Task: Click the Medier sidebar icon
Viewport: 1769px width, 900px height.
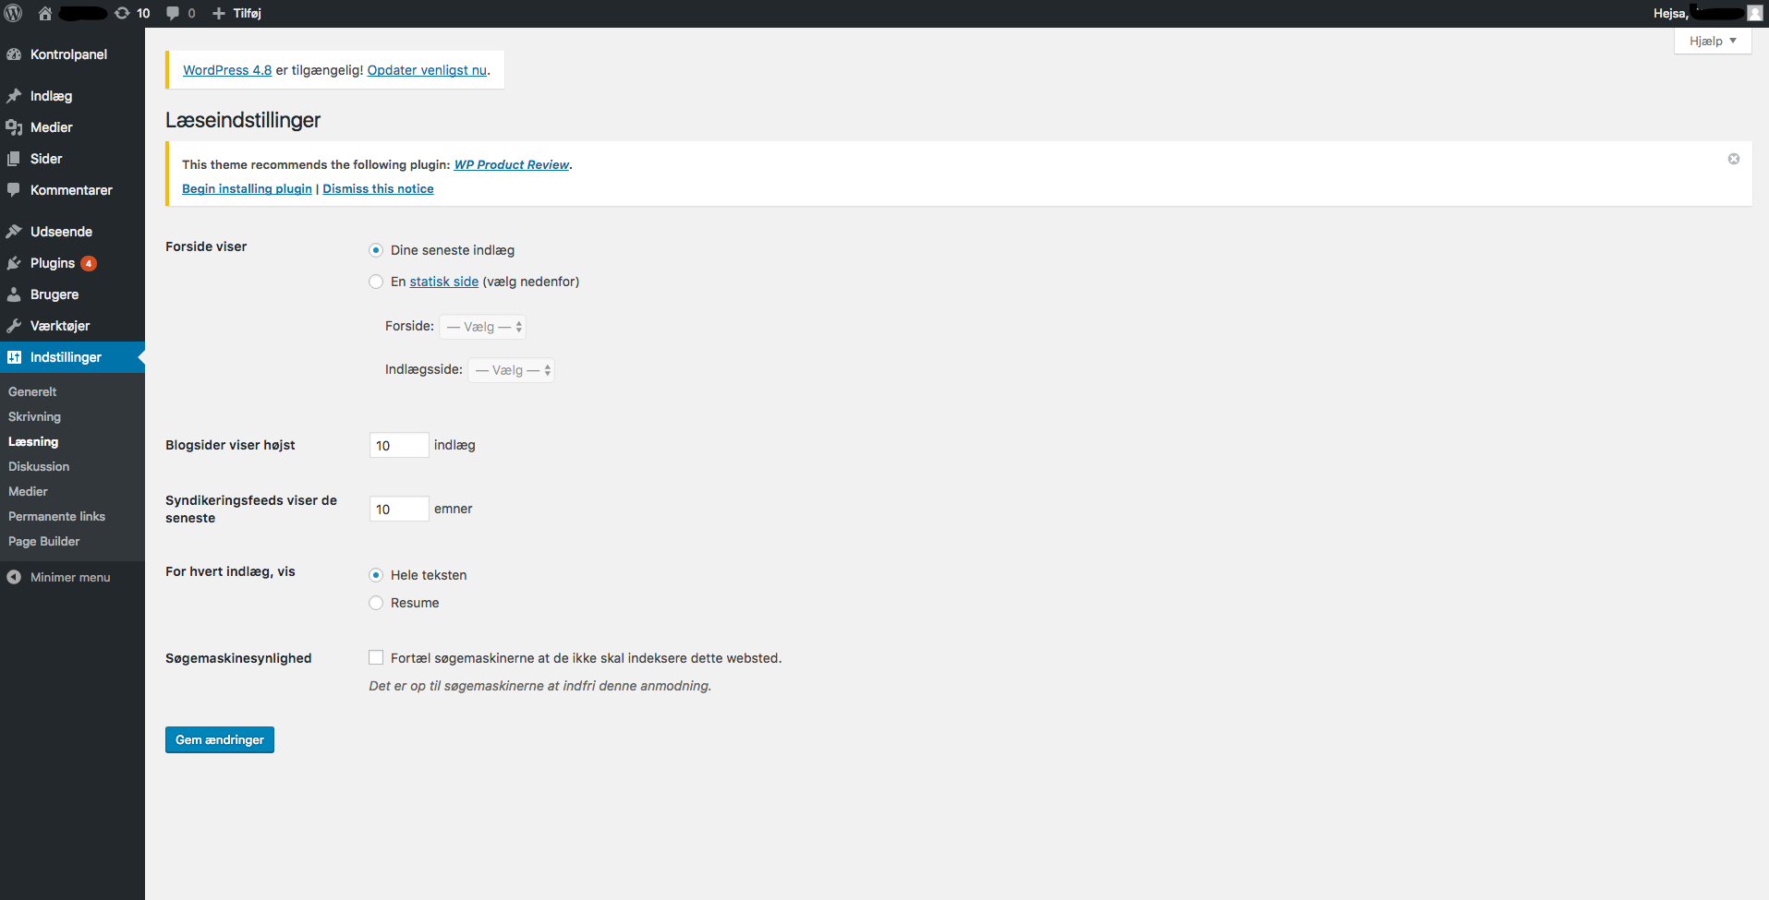Action: tap(14, 127)
